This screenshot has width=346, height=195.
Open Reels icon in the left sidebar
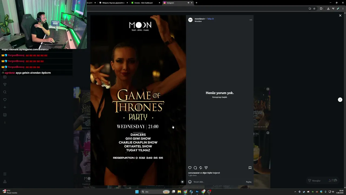click(x=5, y=77)
